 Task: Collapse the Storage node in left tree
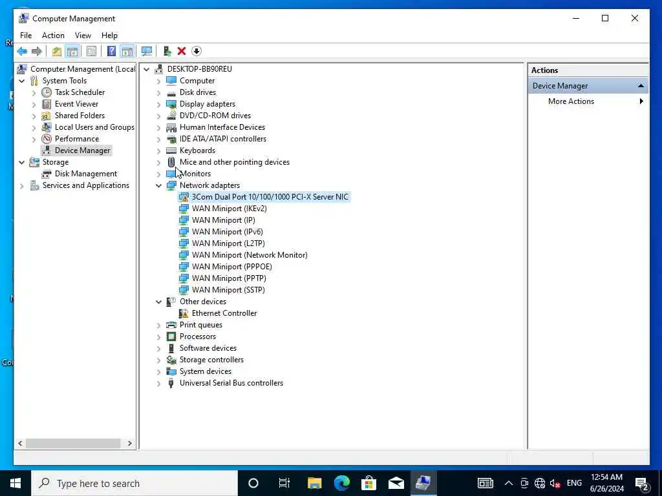22,162
